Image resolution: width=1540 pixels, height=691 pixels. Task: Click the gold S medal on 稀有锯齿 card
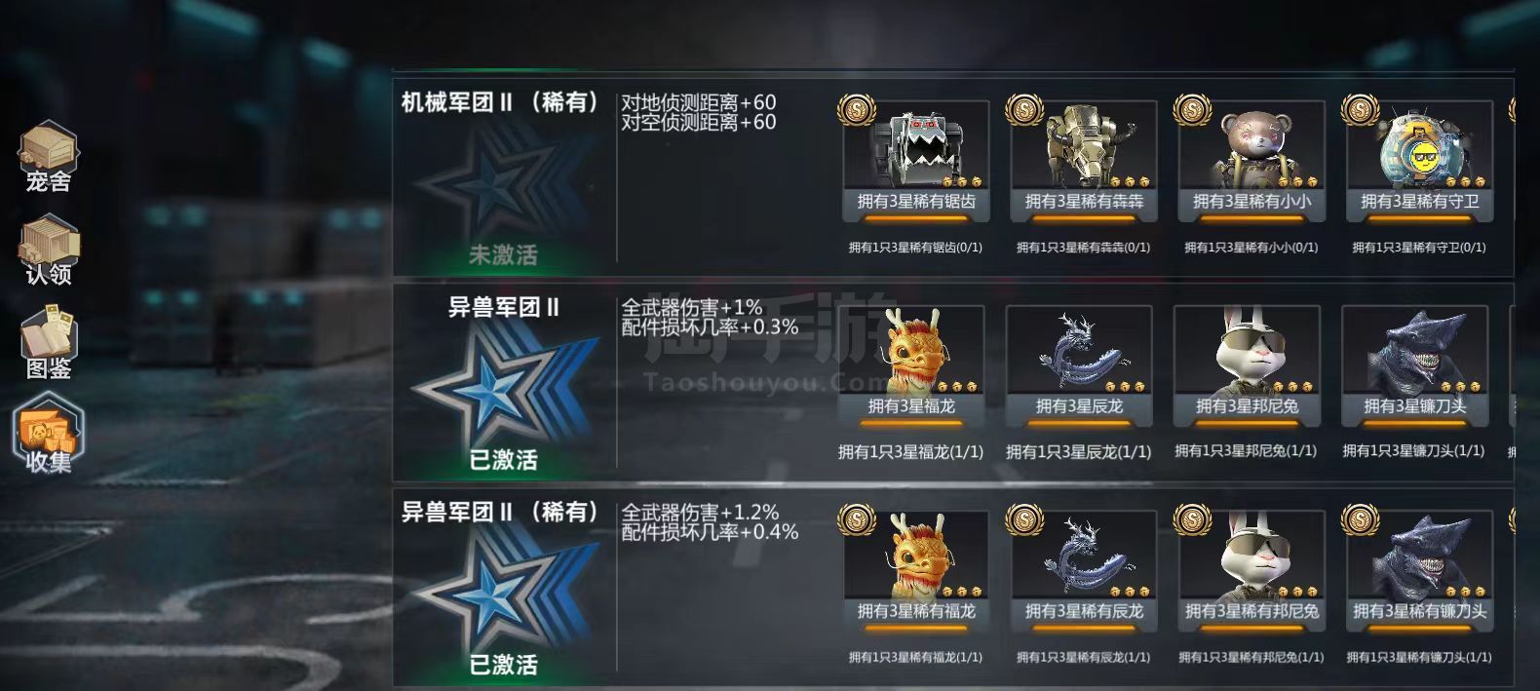click(857, 110)
